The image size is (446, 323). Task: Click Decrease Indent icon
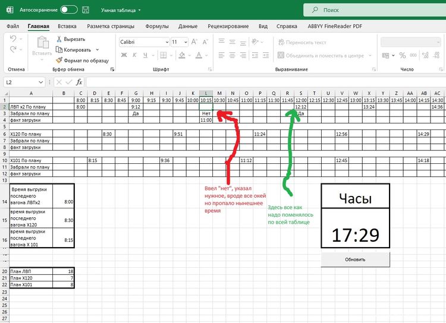[x=255, y=55]
